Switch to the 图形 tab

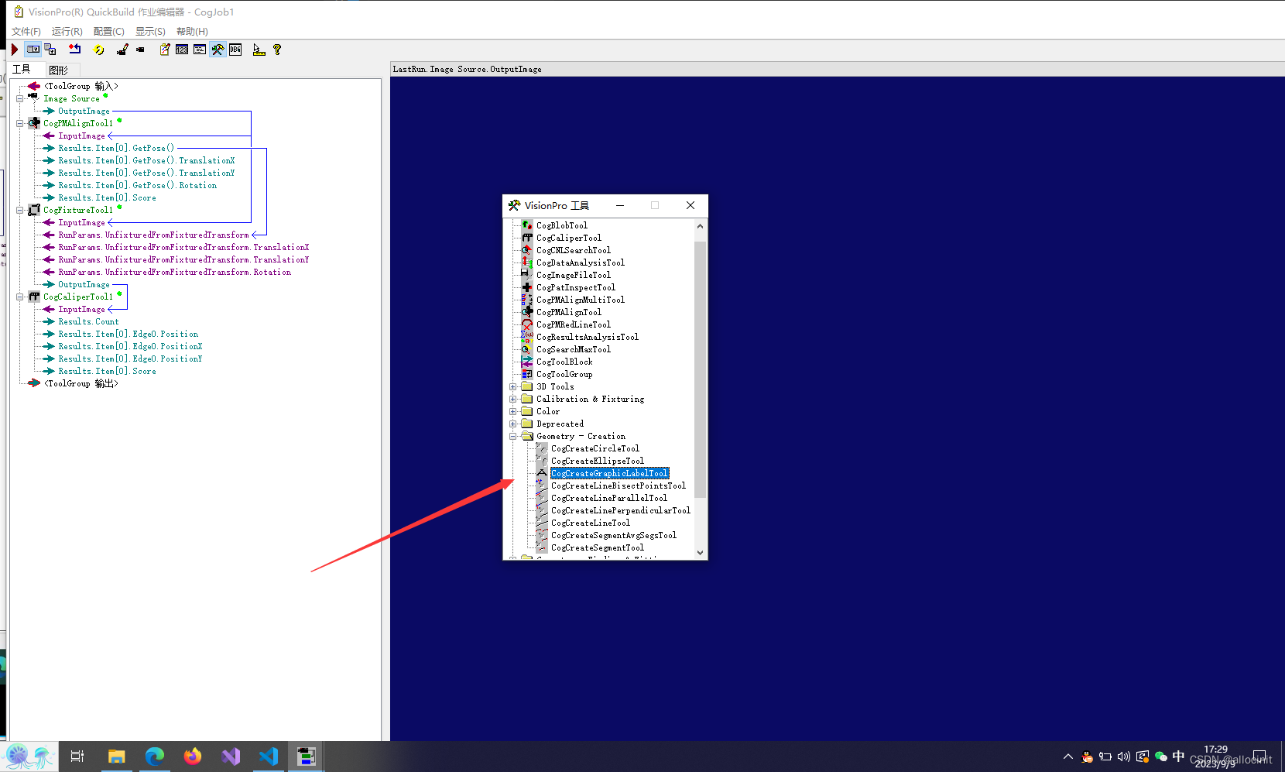pos(58,70)
